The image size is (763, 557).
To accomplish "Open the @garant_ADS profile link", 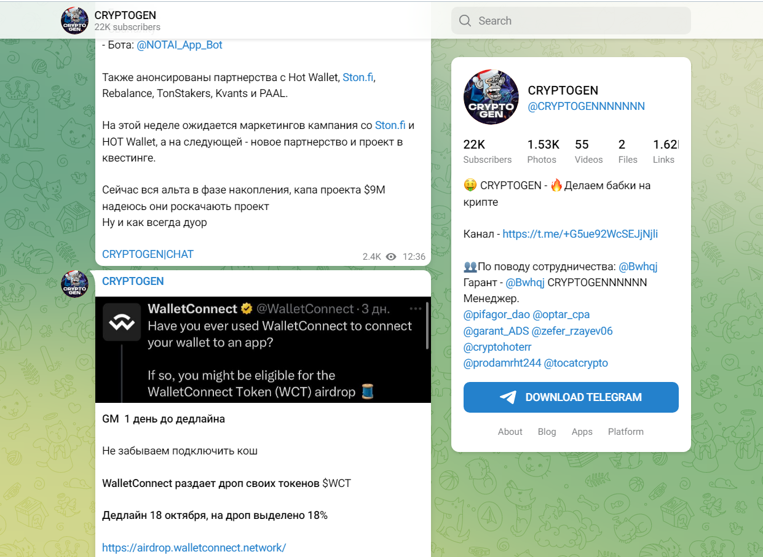I will (x=496, y=331).
